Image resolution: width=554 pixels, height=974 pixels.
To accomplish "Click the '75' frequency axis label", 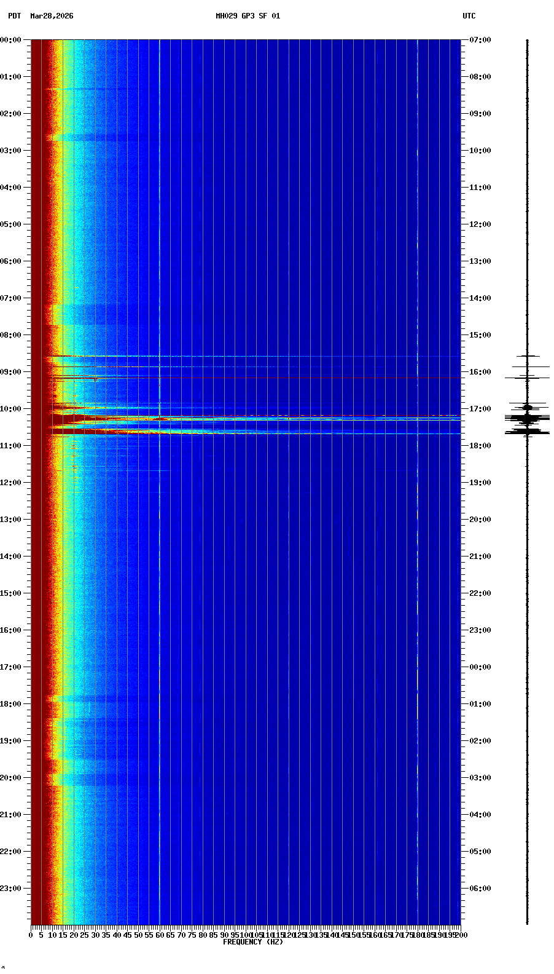I will [x=192, y=935].
